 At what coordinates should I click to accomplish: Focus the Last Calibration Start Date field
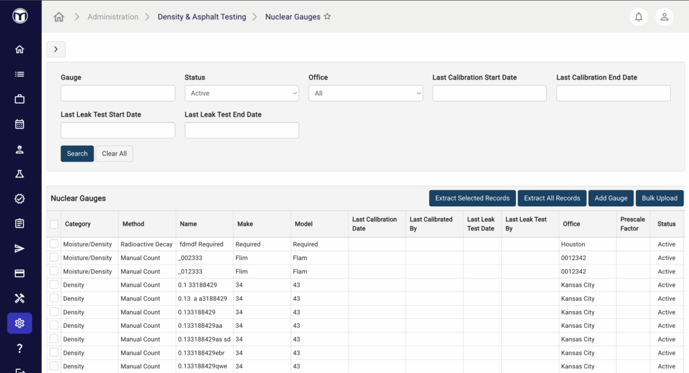(490, 93)
